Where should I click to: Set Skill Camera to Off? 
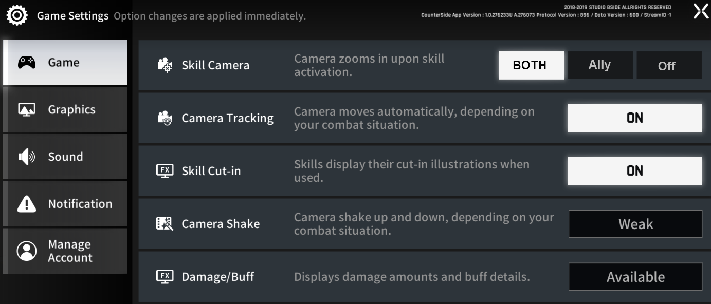pyautogui.click(x=668, y=65)
